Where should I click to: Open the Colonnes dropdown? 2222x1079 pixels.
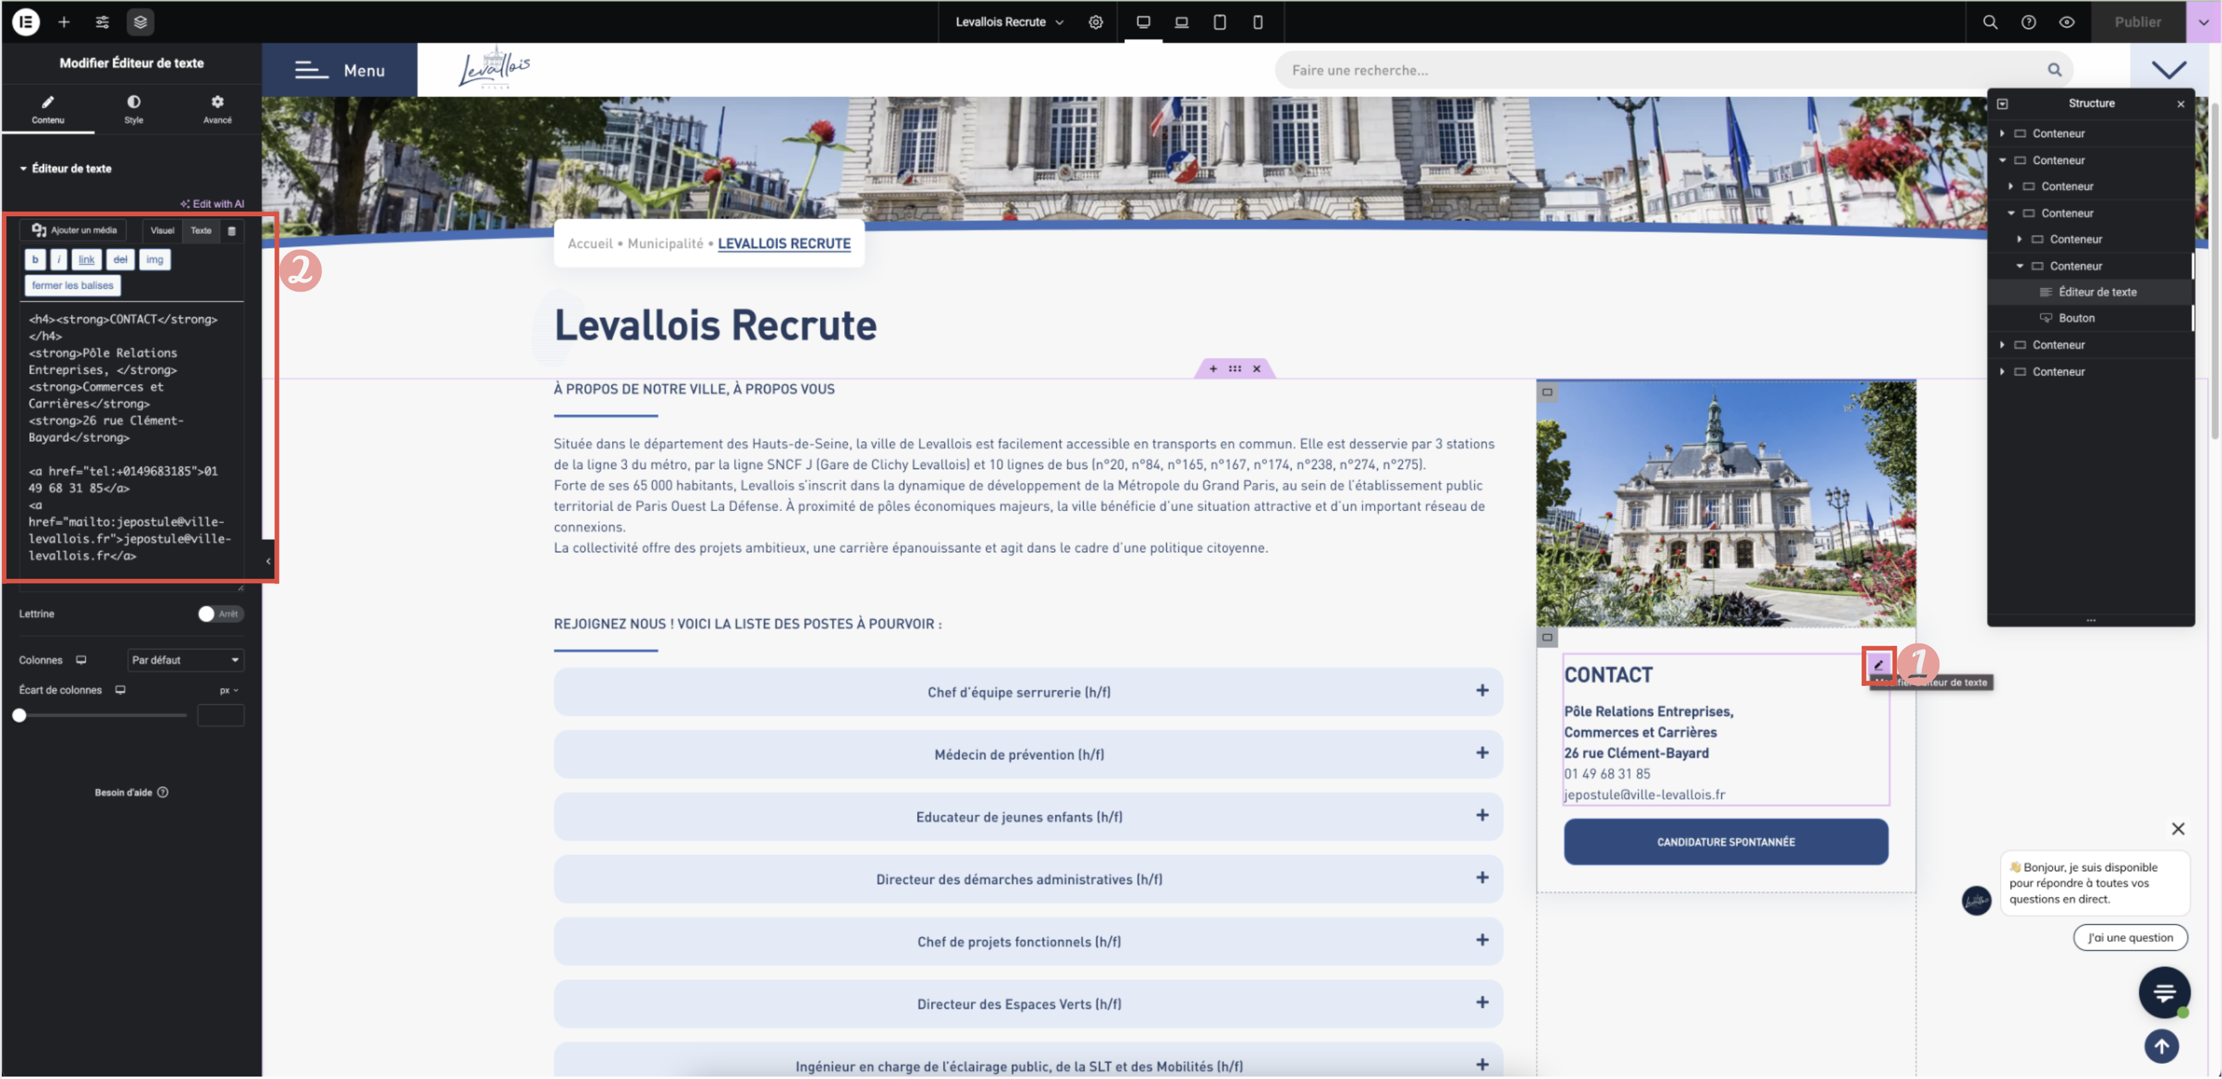[185, 660]
